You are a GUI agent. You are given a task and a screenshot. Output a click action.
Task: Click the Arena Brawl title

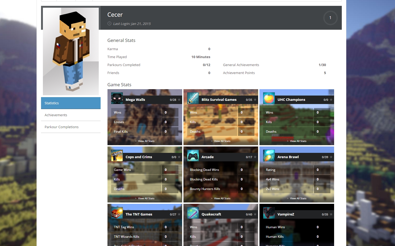[x=288, y=157]
